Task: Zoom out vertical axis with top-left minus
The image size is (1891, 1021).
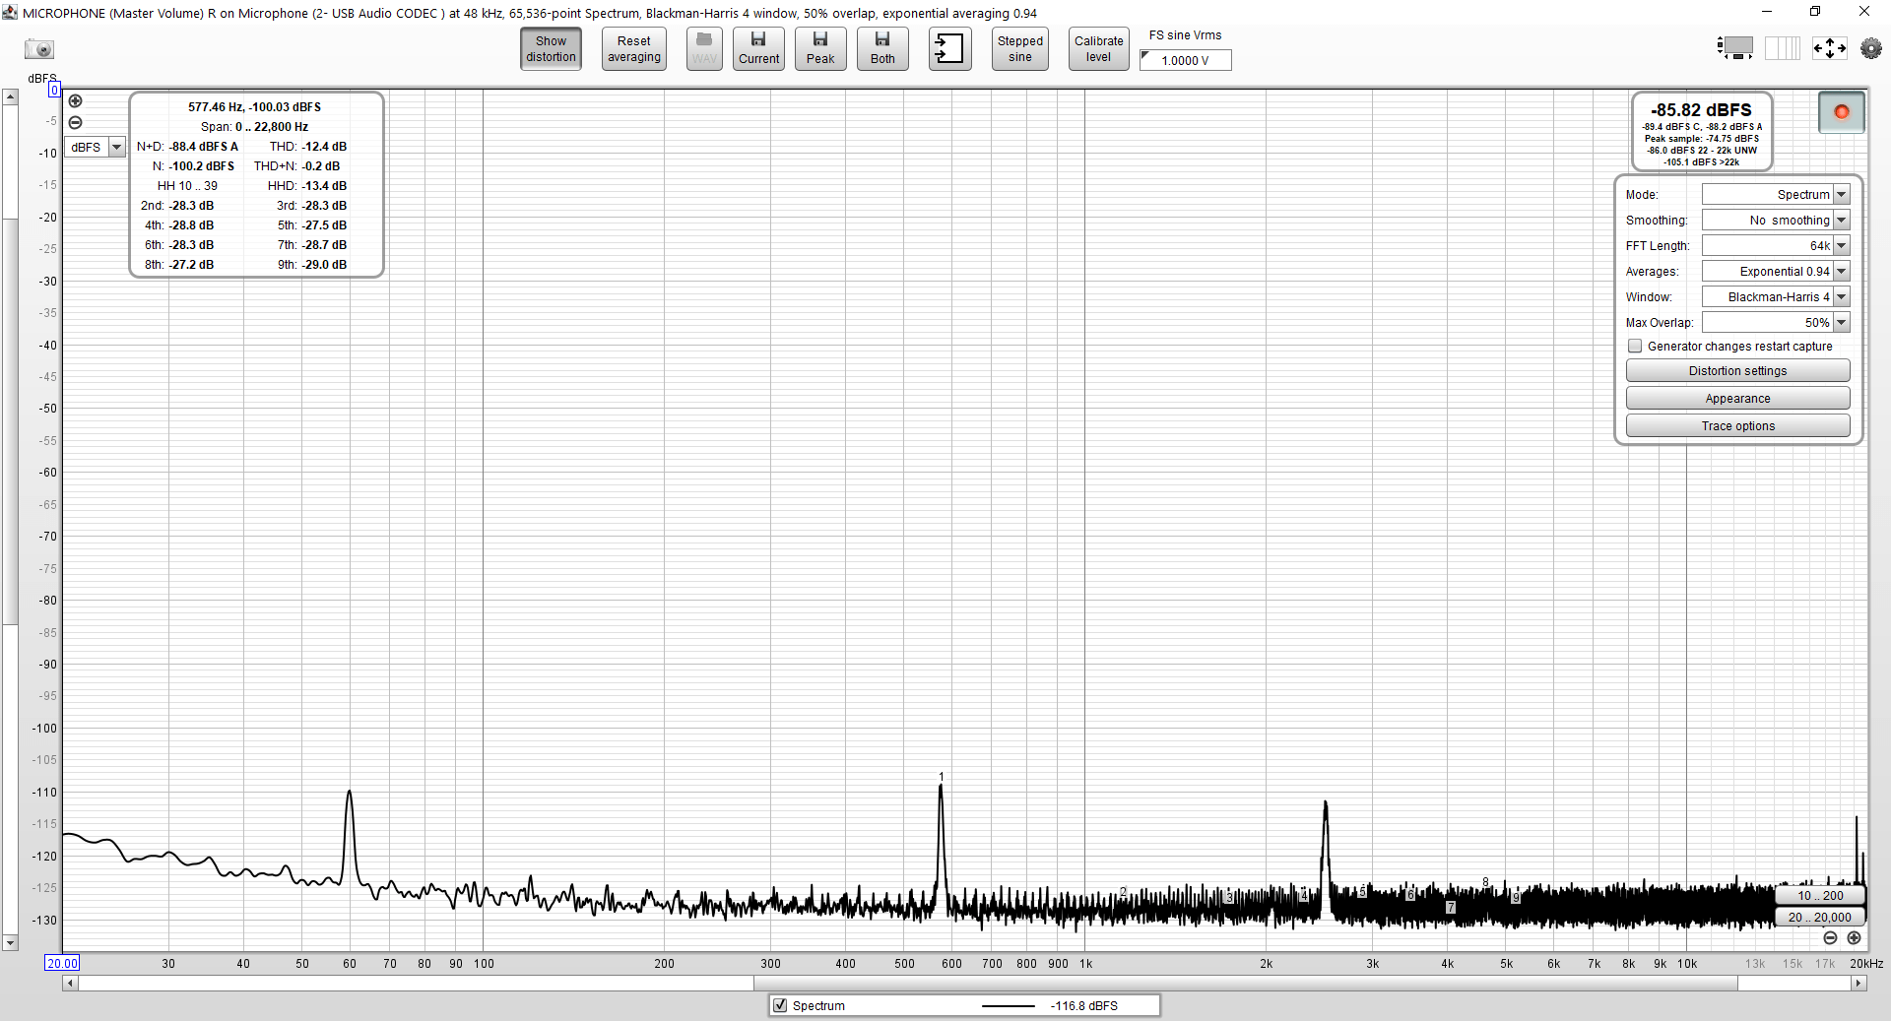Action: point(75,123)
